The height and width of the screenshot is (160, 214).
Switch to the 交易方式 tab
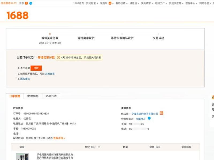(x=51, y=96)
